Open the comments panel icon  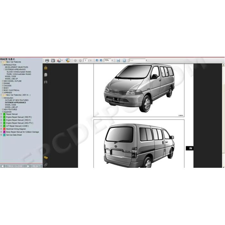(x=46, y=158)
